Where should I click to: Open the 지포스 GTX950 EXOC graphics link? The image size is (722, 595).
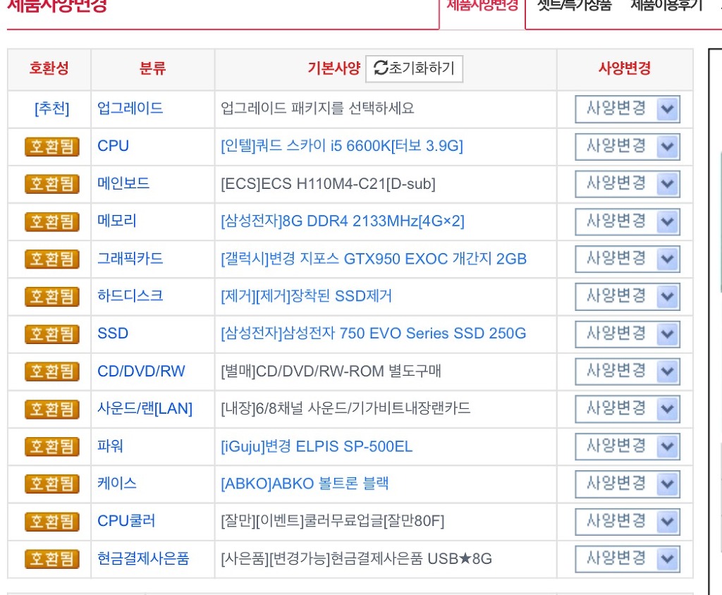374,259
